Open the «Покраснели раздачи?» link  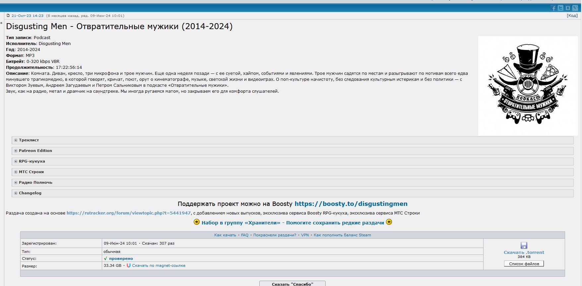tap(275, 235)
